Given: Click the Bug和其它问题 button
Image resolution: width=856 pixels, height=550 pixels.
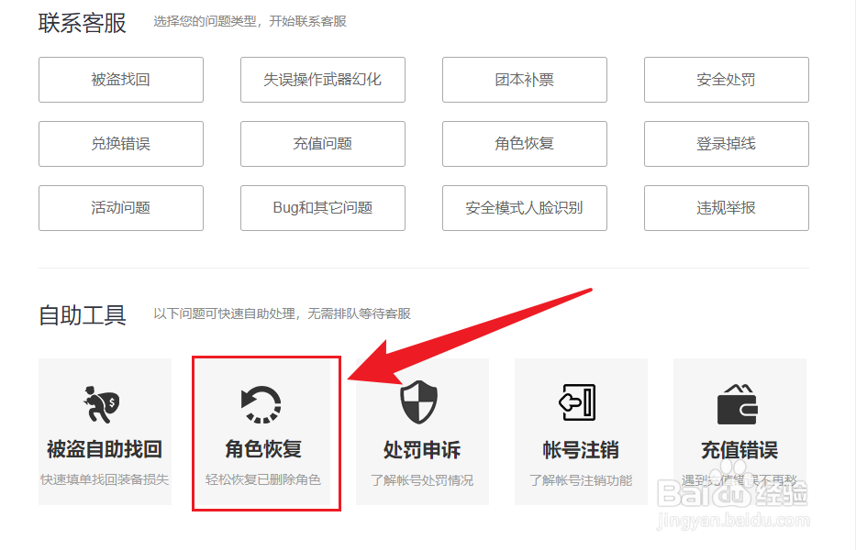Looking at the screenshot, I should pos(323,208).
